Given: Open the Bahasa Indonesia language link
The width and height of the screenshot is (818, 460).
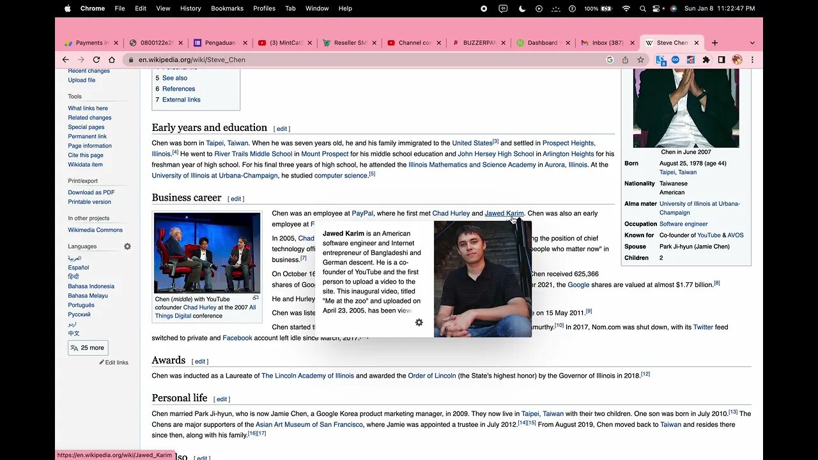Looking at the screenshot, I should click(x=91, y=286).
